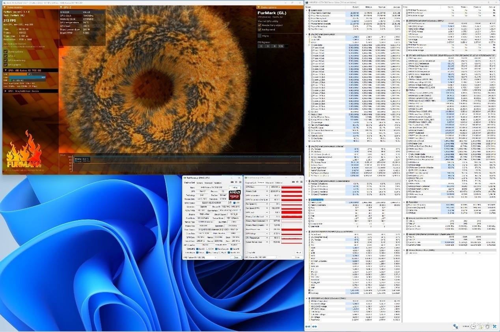Click the orange temp bar under GPU0
This screenshot has height=332, width=500.
[x=18, y=74]
